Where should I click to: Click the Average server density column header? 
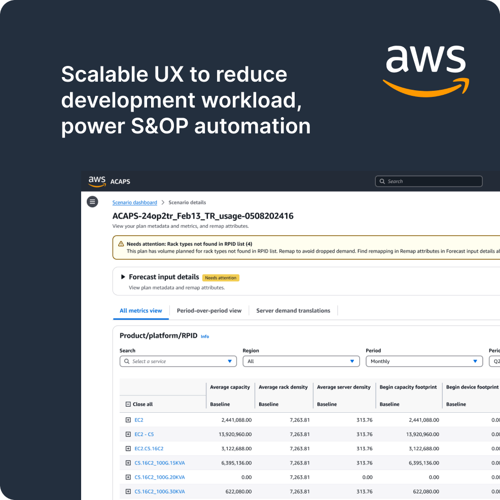click(x=344, y=387)
